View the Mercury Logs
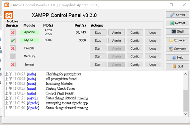Image resolution: width=190 pixels, height=125 pixels. (153, 57)
